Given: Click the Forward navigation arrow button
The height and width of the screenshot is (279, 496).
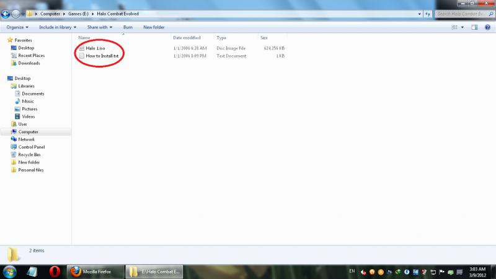Looking at the screenshot, I should tap(15, 14).
